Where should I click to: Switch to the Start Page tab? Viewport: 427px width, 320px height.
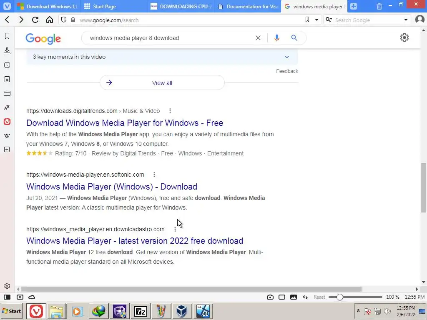114,6
